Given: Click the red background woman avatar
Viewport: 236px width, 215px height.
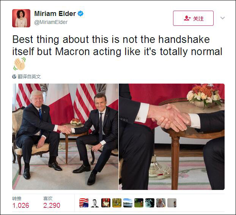Looking at the screenshot, I should pos(106,203).
